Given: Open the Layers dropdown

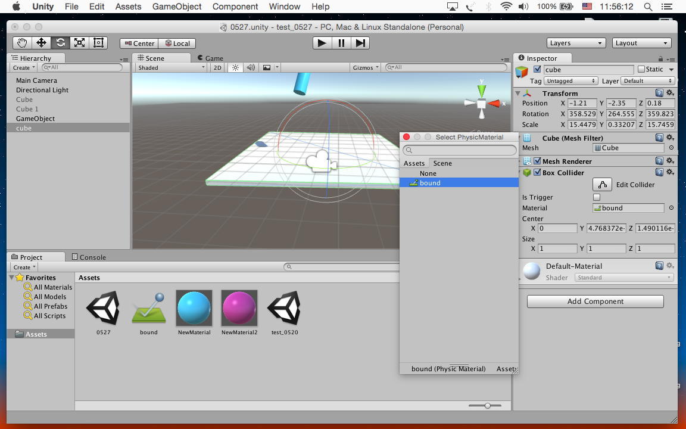Looking at the screenshot, I should 576,43.
